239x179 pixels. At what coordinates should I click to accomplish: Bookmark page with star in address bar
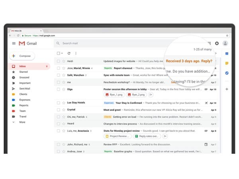coord(227,35)
